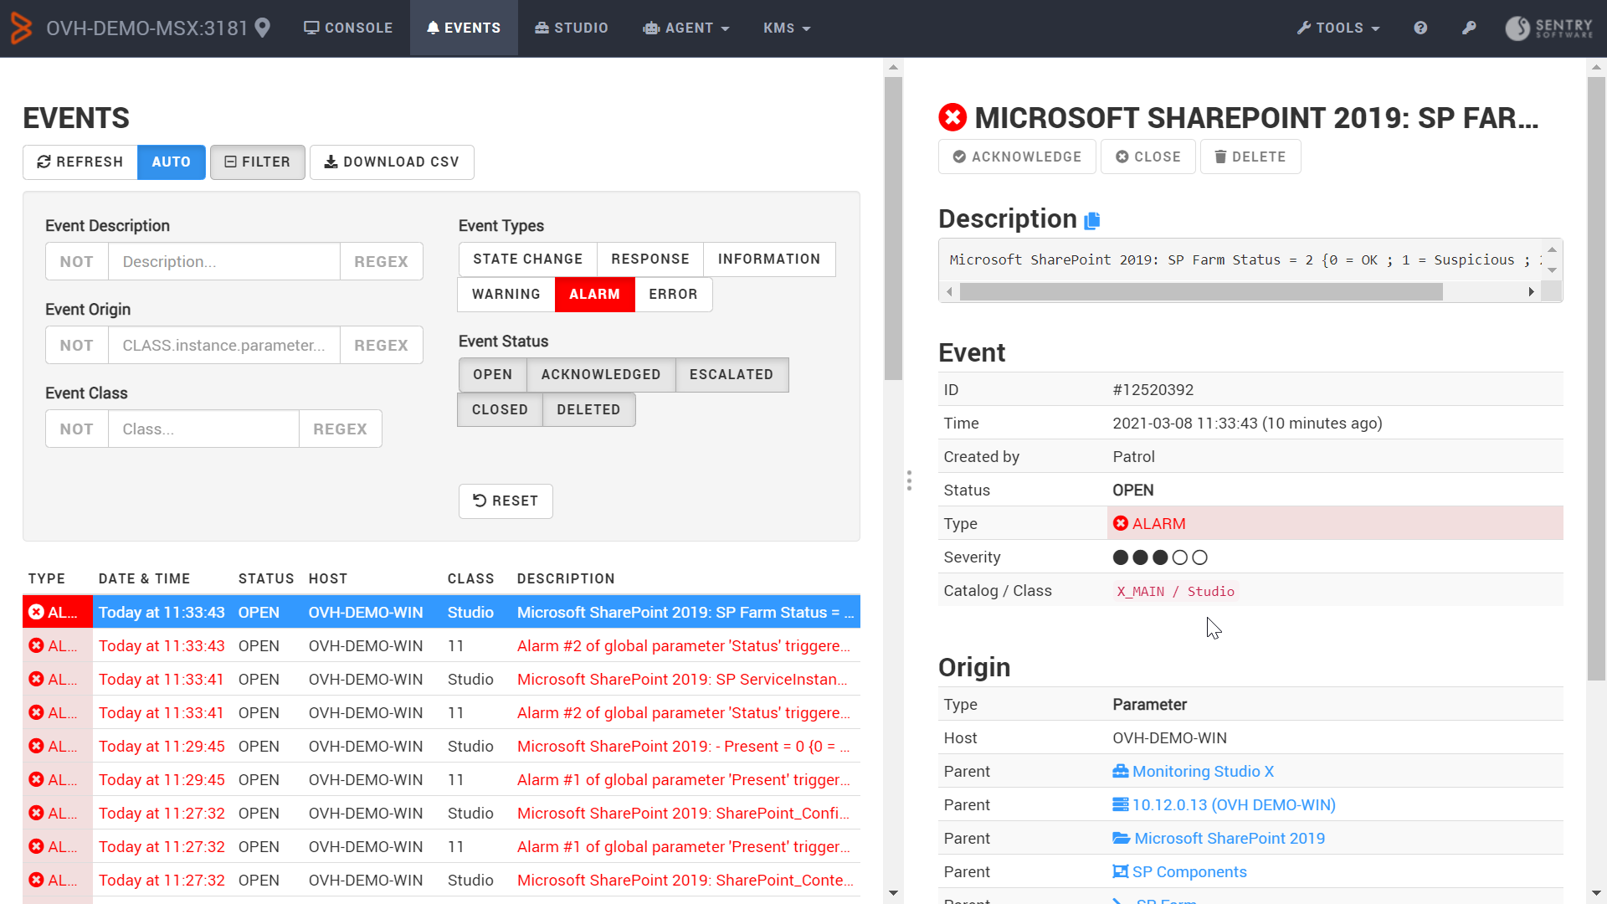Toggle WARNING event type filter
This screenshot has width=1607, height=904.
[x=506, y=295]
